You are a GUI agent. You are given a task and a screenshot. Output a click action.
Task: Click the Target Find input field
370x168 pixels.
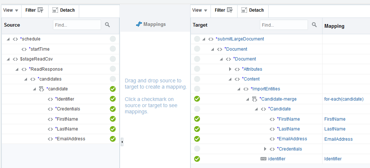tap(284, 25)
